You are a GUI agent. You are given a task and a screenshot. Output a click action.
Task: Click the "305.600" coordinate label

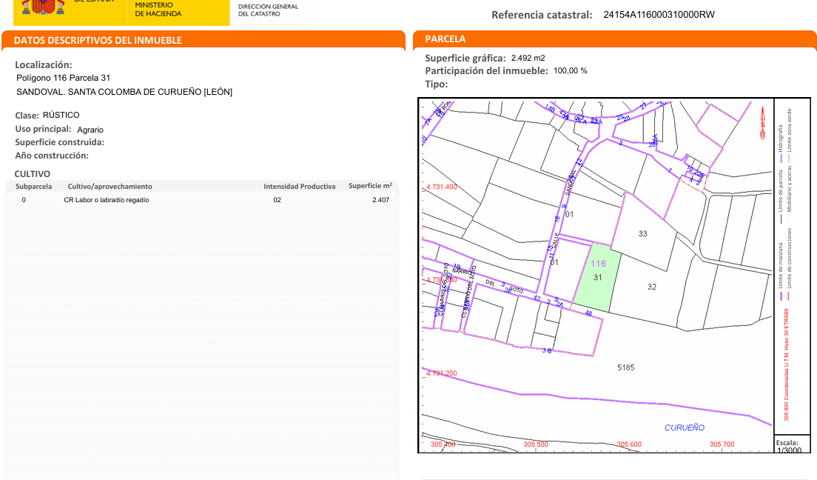tap(629, 444)
